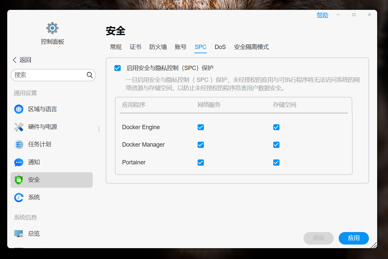This screenshot has height=259, width=388.
Task: Click the 应用 apply button
Action: 353,238
